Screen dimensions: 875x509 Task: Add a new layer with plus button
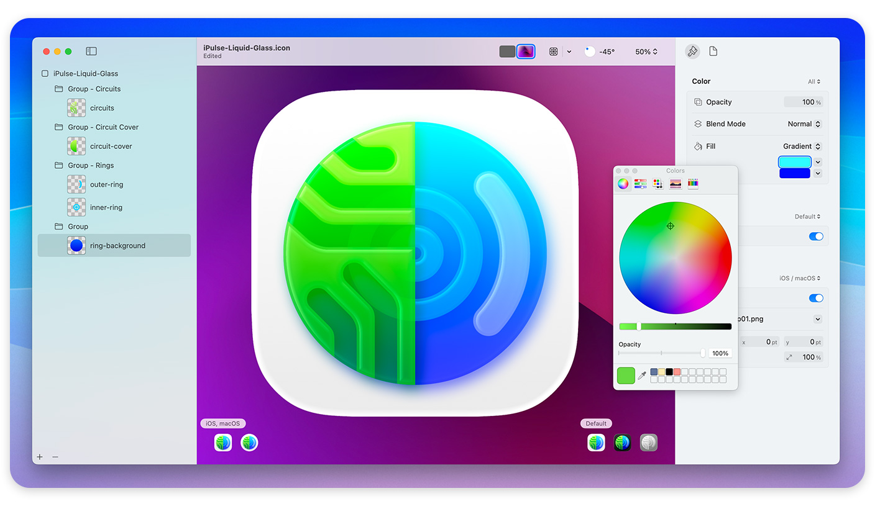click(x=40, y=457)
